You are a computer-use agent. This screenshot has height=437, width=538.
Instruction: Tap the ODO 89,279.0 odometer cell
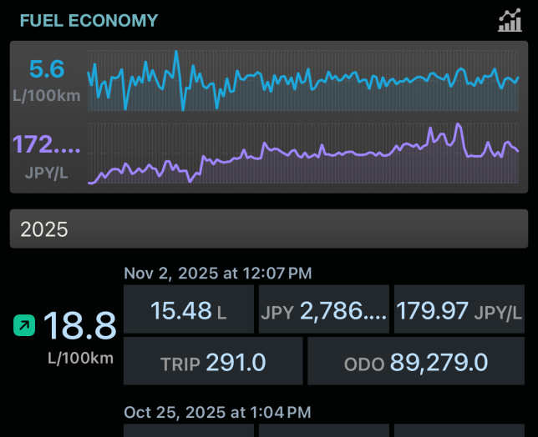coord(415,361)
